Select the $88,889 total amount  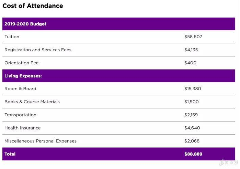(193, 154)
